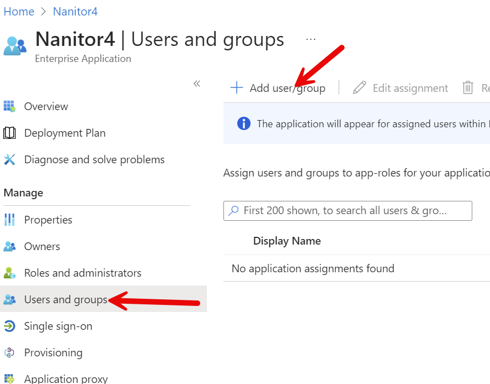Click the Owners people icon
Image resolution: width=490 pixels, height=384 pixels.
(x=10, y=246)
